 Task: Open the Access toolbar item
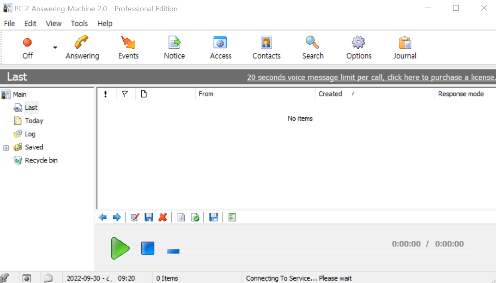click(x=221, y=48)
